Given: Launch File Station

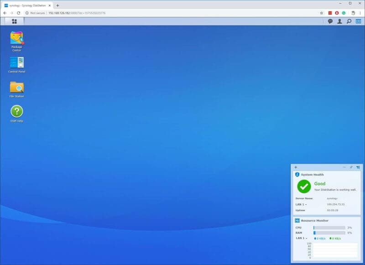Looking at the screenshot, I should coord(16,87).
